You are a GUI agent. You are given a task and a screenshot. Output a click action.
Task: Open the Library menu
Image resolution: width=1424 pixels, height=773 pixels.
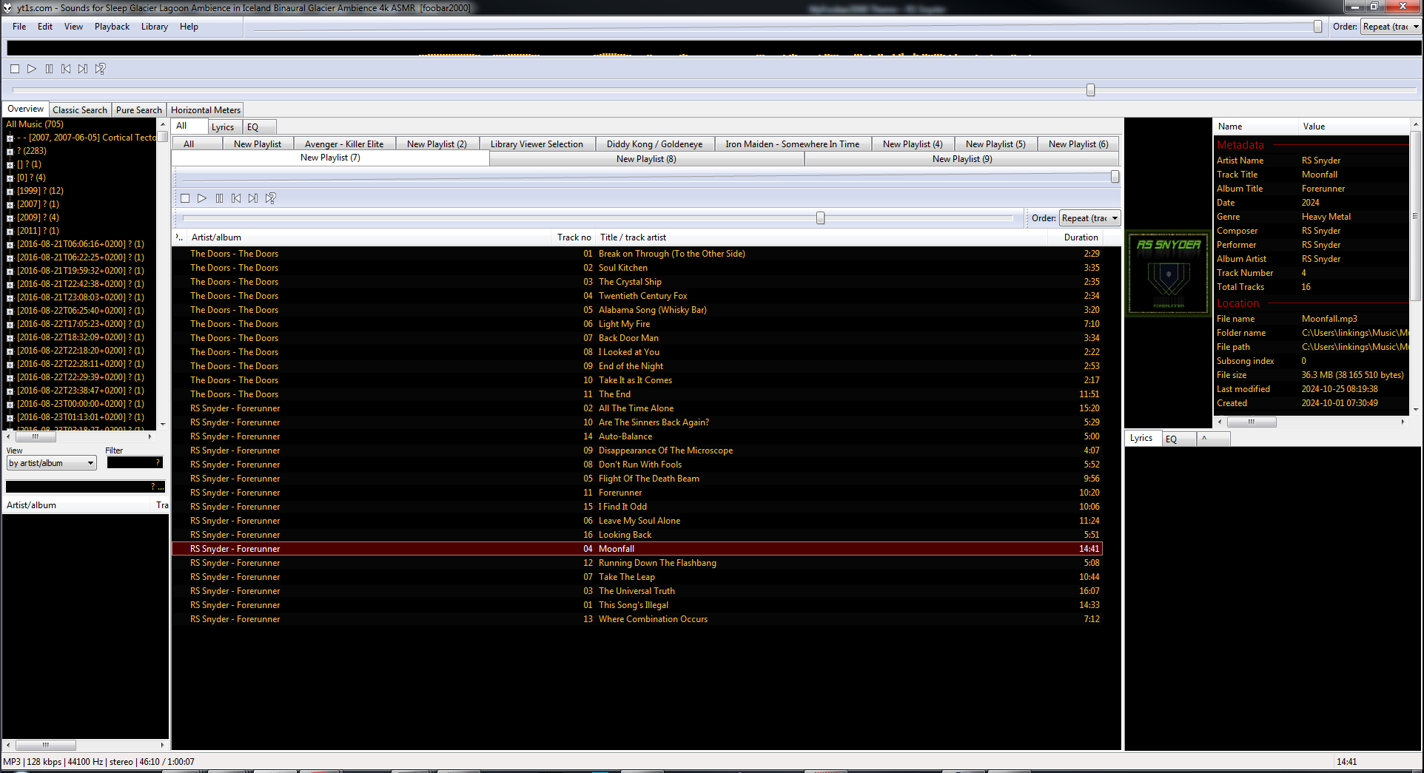point(155,27)
